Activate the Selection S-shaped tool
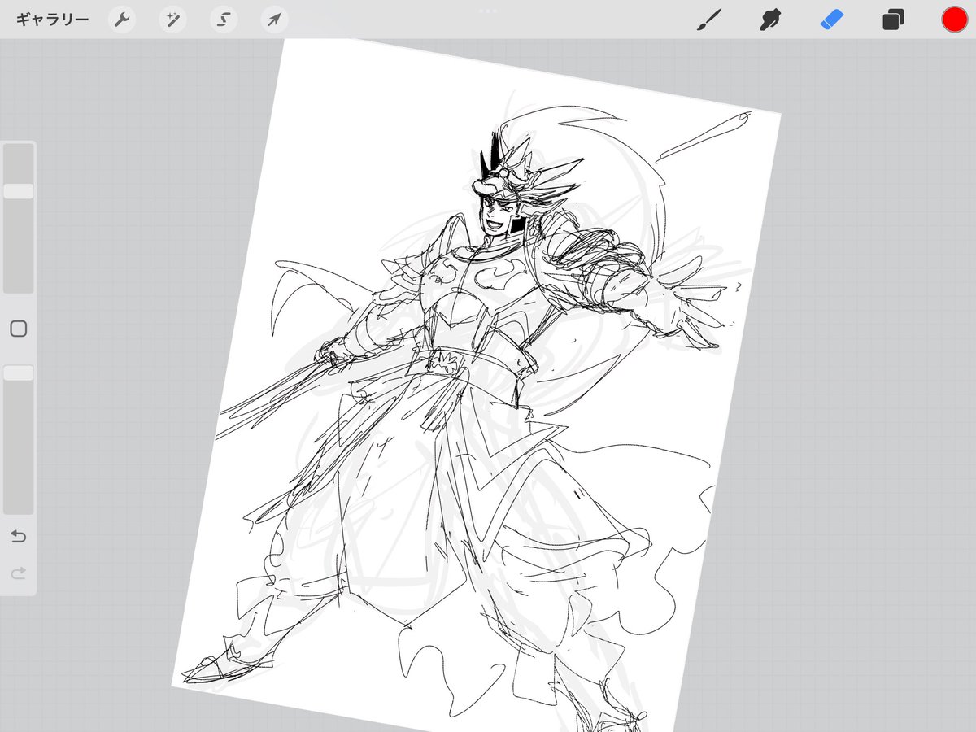The image size is (976, 732). point(224,20)
